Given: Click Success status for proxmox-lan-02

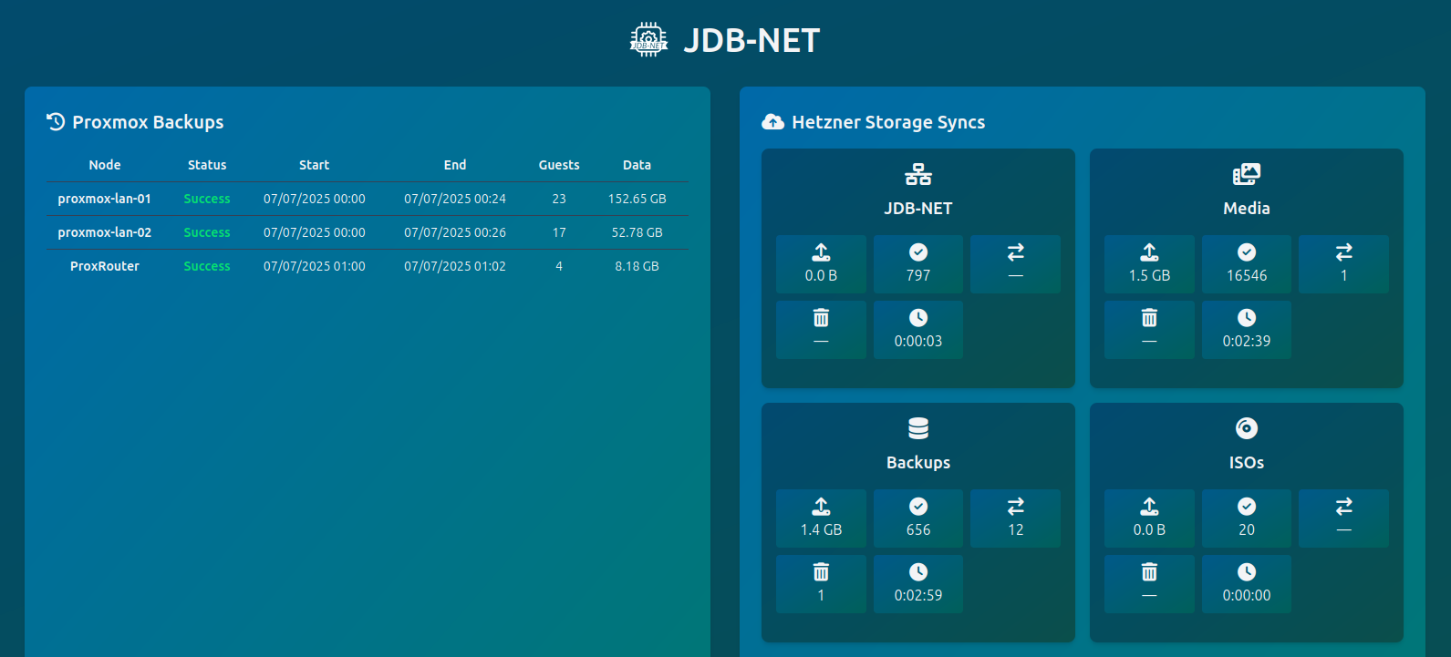Looking at the screenshot, I should pyautogui.click(x=207, y=232).
